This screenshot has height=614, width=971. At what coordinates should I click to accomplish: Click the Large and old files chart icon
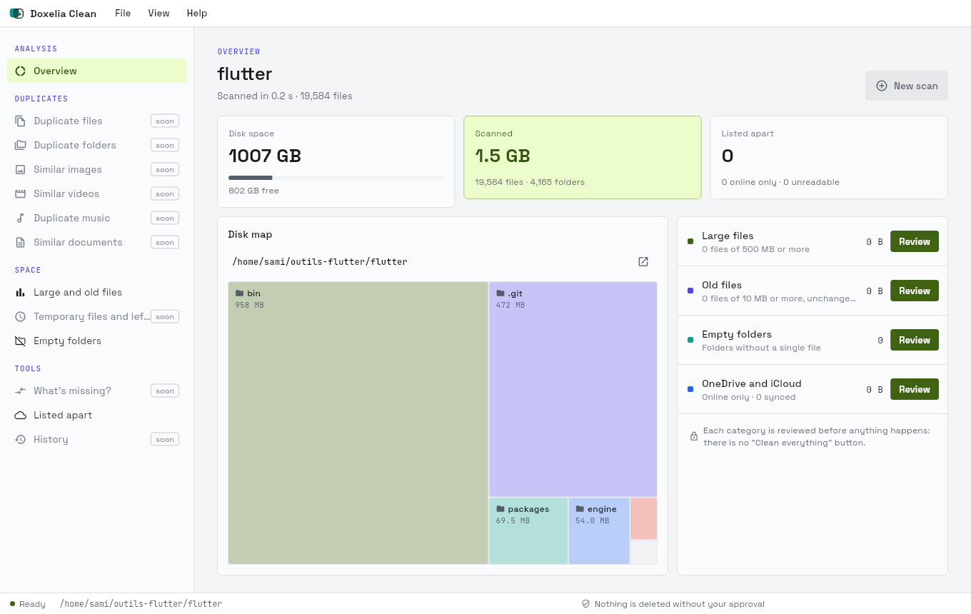pyautogui.click(x=20, y=292)
